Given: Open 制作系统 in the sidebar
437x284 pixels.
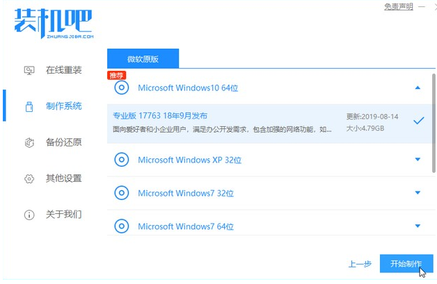Looking at the screenshot, I should click(64, 106).
